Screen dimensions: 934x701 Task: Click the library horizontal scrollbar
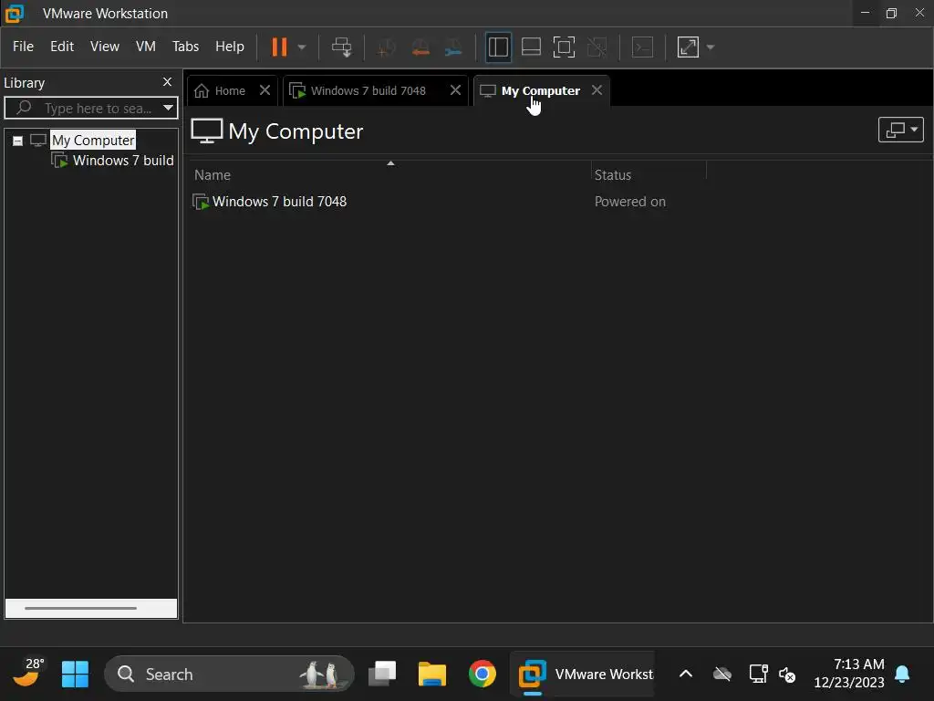coord(80,608)
